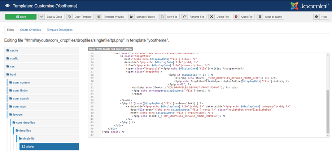Click the Manage Folders folder icon
Image resolution: width=332 pixels, height=151 pixels.
pyautogui.click(x=131, y=17)
